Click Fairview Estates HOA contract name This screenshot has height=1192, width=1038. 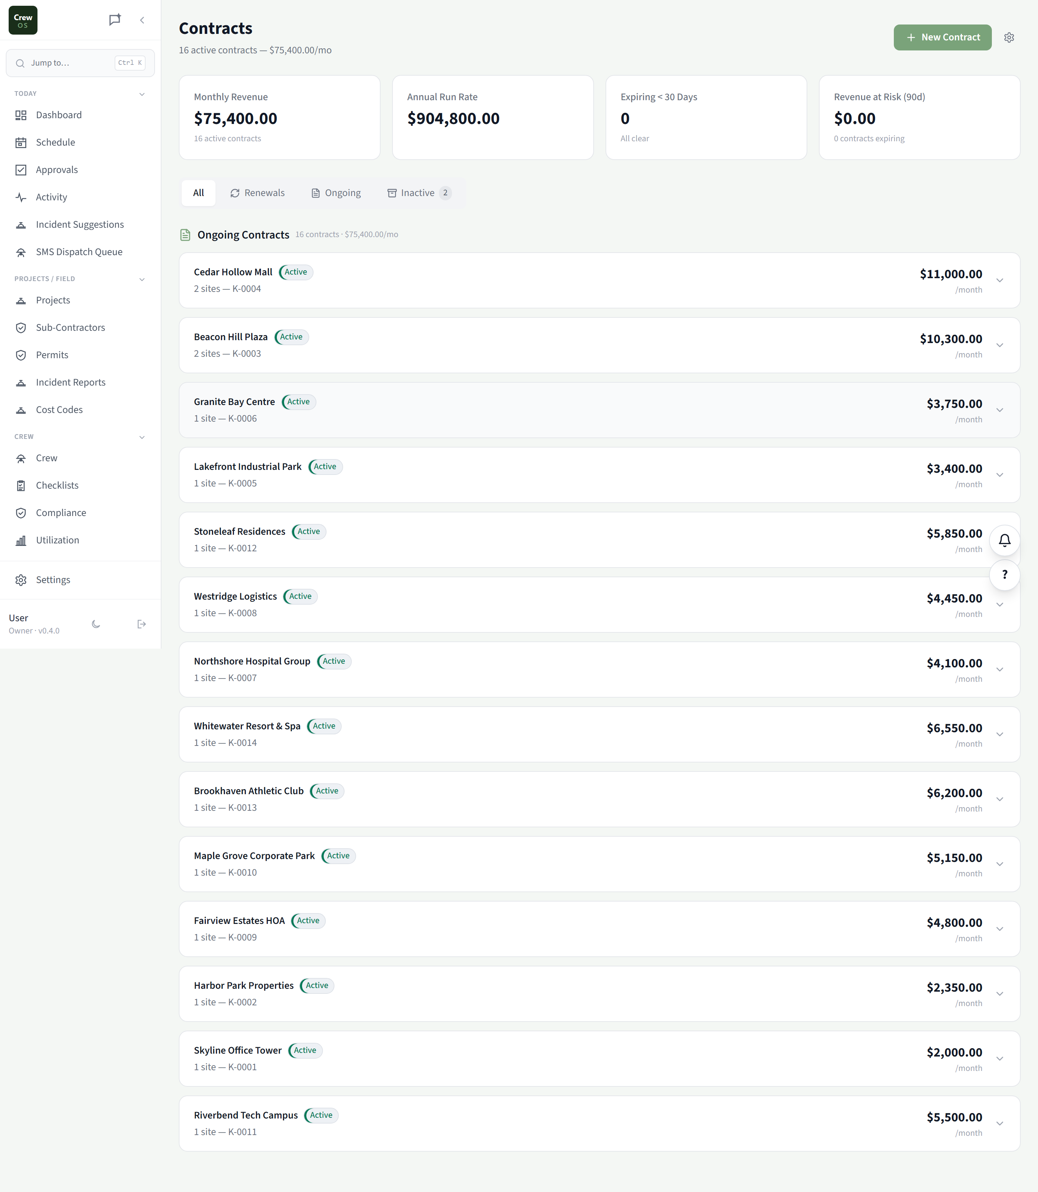click(239, 921)
